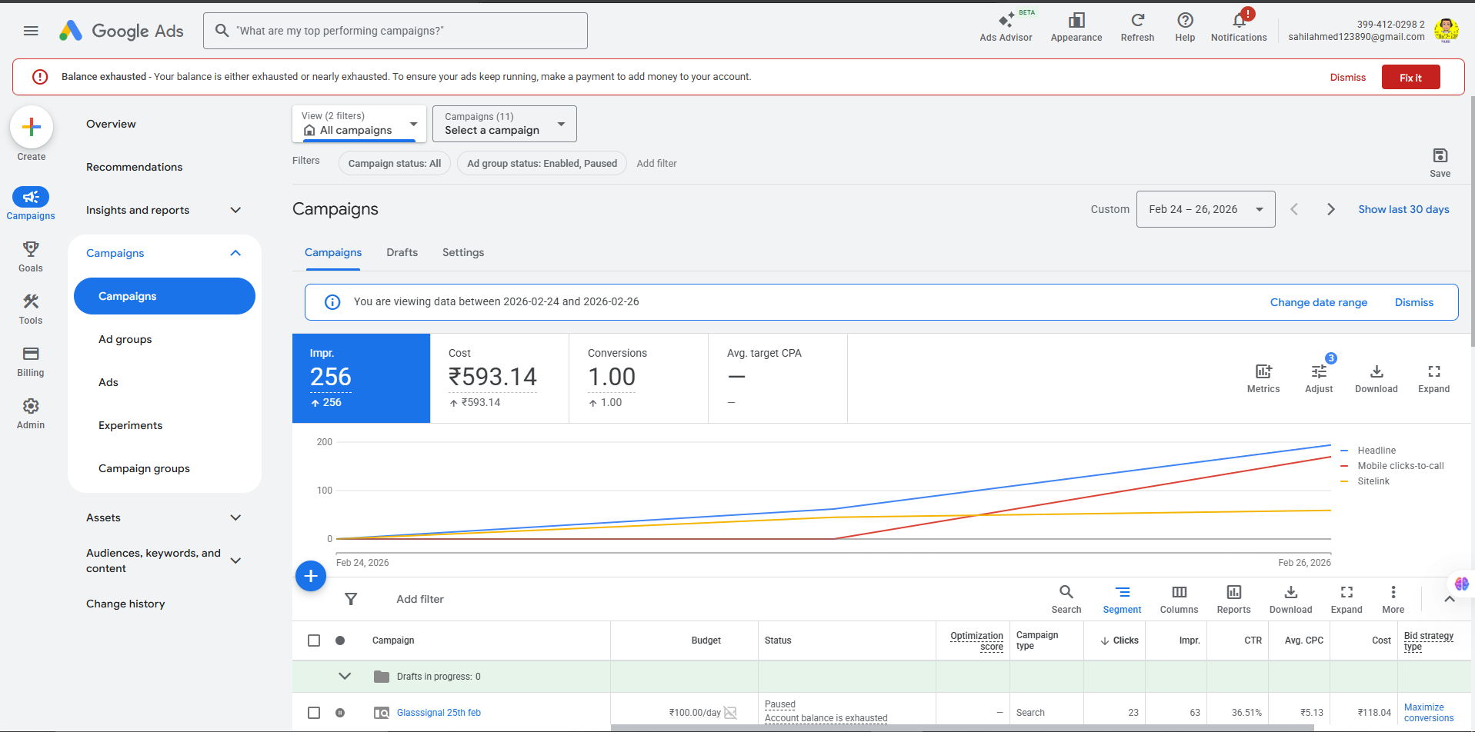Image resolution: width=1475 pixels, height=732 pixels.
Task: Click Show last 30 days link
Action: (x=1403, y=209)
